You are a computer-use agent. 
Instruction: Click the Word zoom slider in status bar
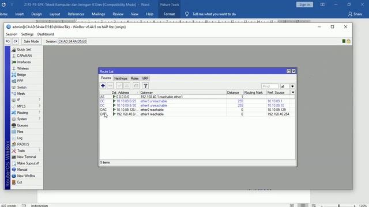[x=338, y=206]
